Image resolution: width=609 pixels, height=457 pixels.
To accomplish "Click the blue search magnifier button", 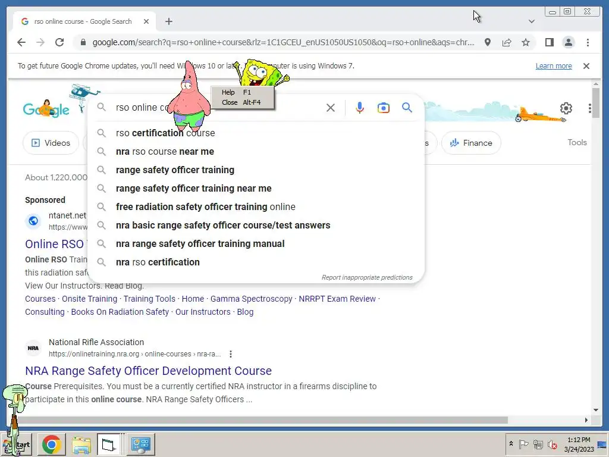I will point(407,108).
